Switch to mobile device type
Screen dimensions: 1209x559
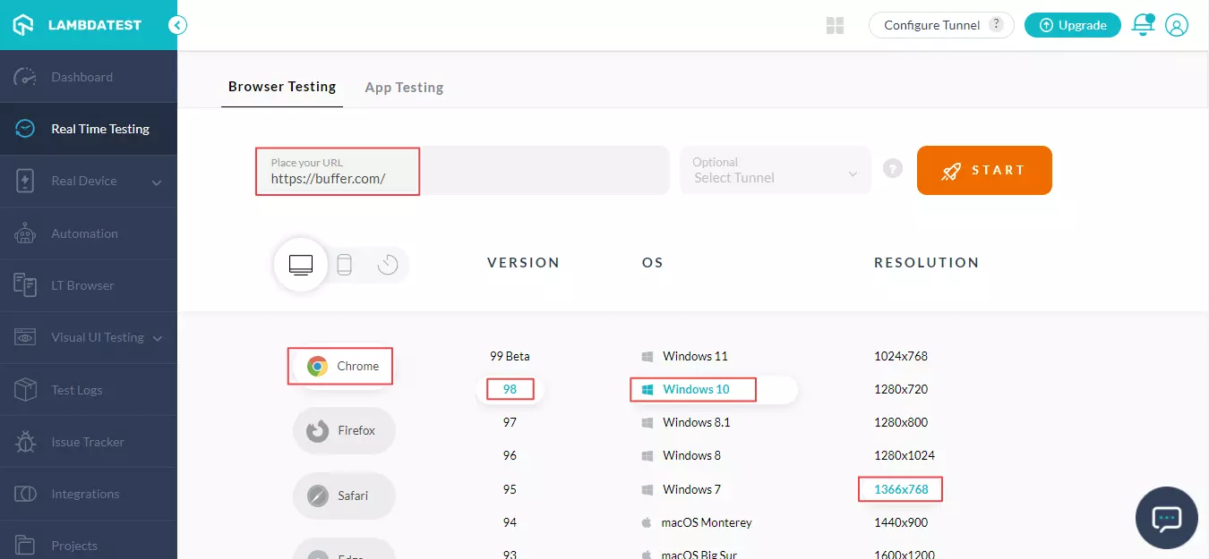coord(344,265)
